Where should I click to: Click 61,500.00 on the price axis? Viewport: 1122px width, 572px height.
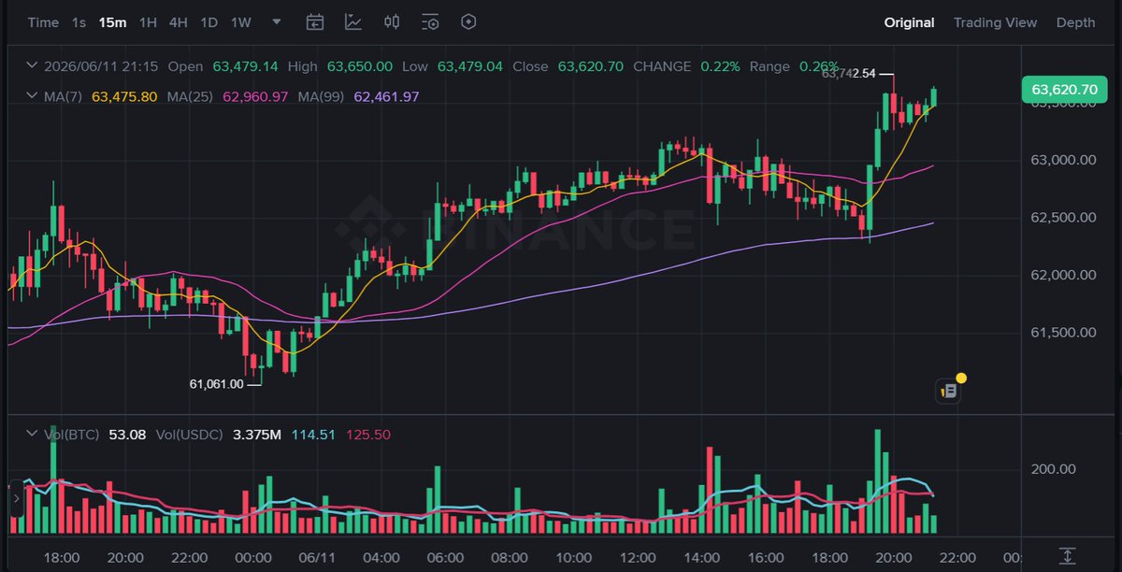coord(1063,332)
